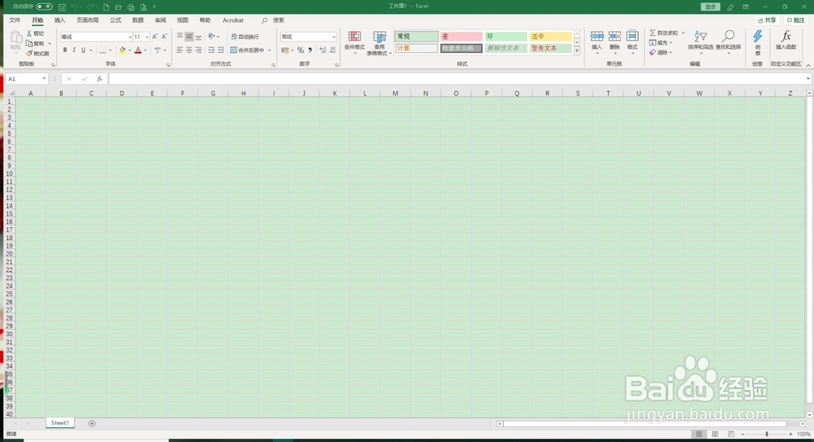Click the Insert Function (插入函数) fx icon

(786, 36)
